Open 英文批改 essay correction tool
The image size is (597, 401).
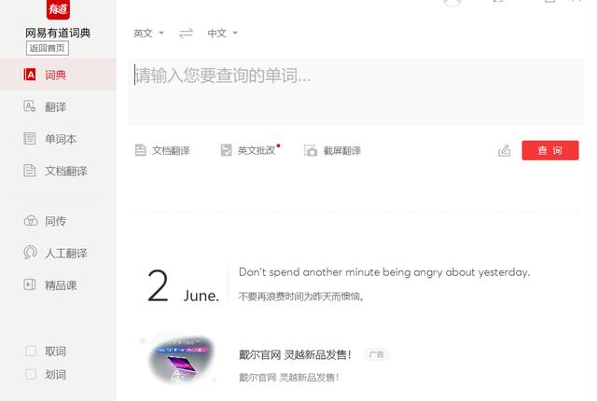click(250, 150)
